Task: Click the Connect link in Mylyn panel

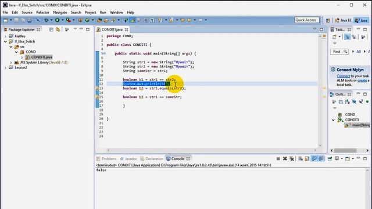Action: (344, 76)
